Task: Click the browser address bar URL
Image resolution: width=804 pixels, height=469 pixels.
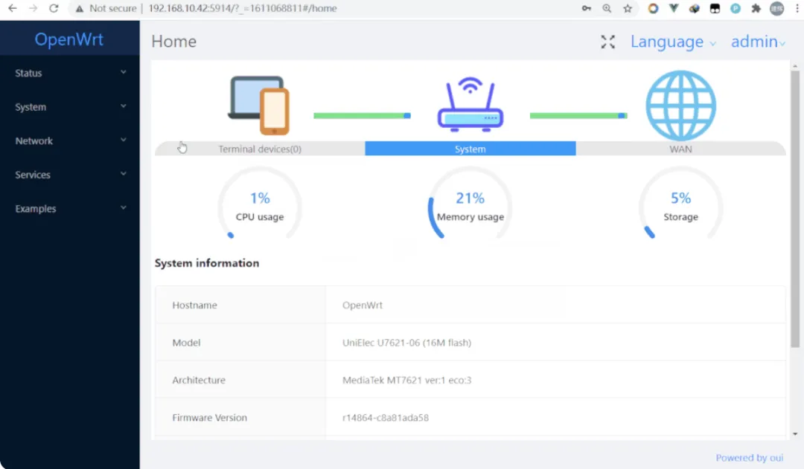Action: click(x=243, y=8)
